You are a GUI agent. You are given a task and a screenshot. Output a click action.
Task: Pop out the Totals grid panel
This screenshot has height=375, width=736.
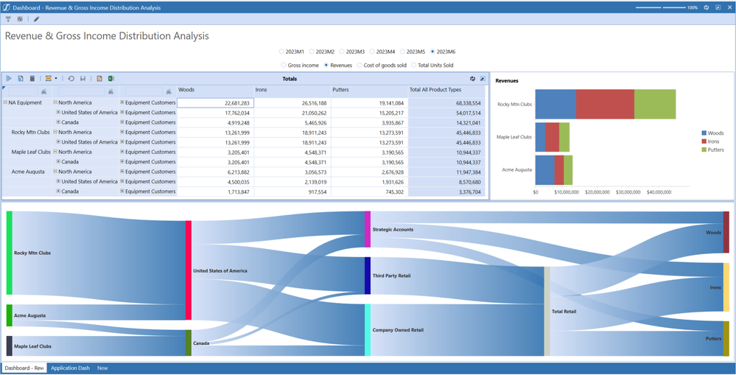[483, 79]
